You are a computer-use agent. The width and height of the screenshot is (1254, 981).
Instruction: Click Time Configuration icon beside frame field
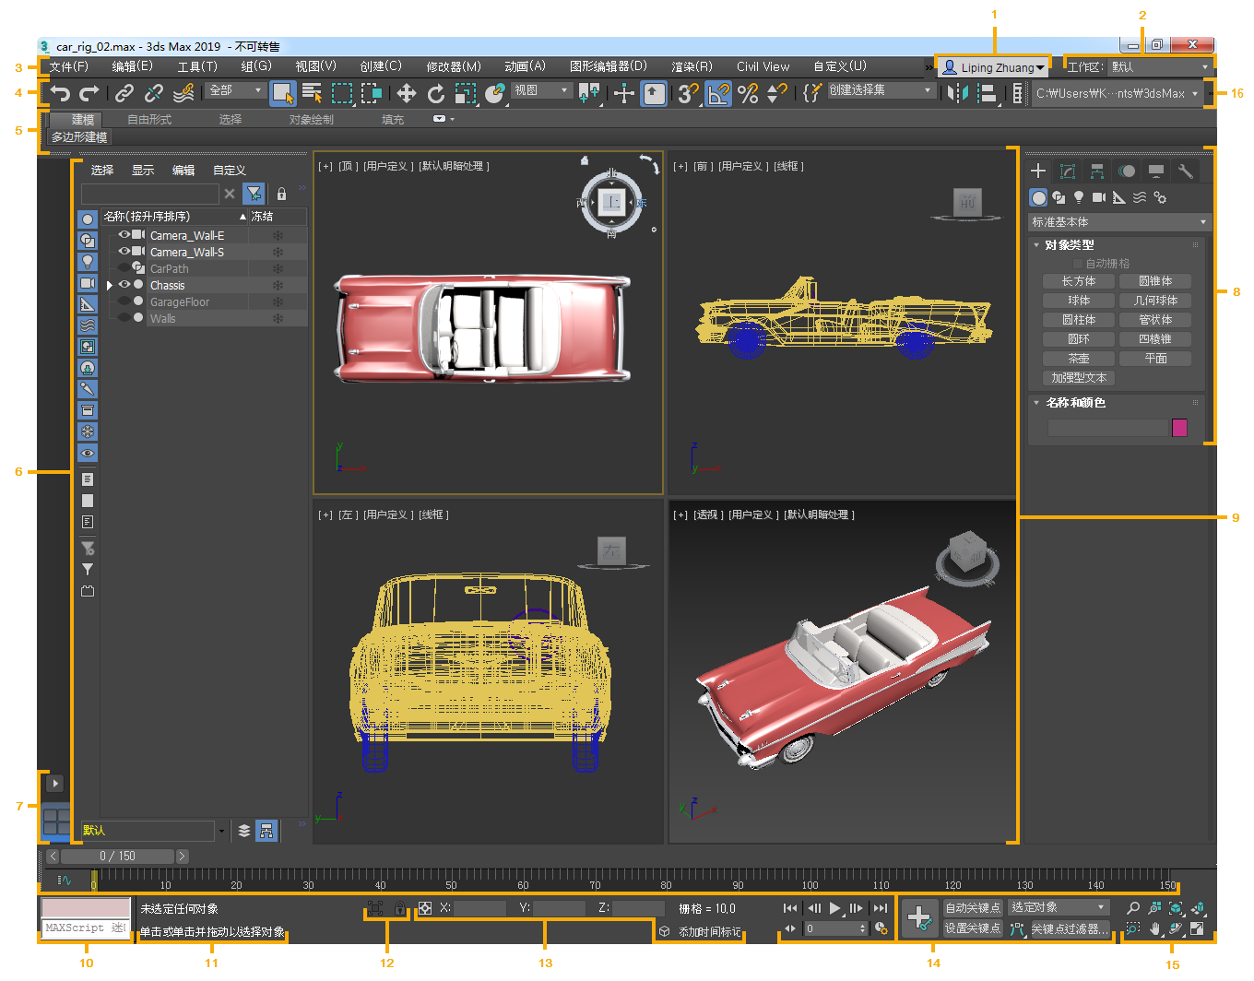click(881, 928)
